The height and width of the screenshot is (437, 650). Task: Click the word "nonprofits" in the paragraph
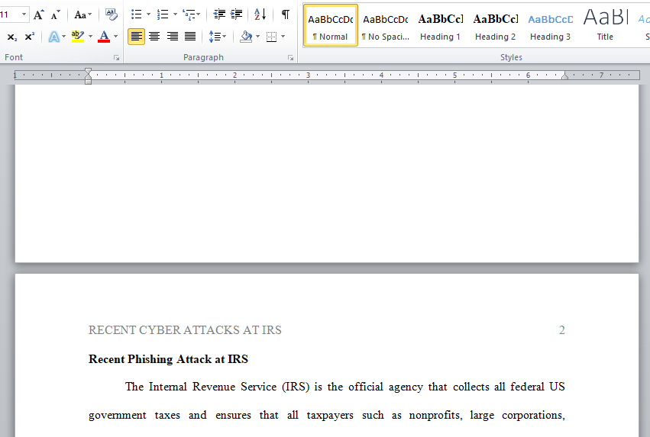tap(435, 415)
